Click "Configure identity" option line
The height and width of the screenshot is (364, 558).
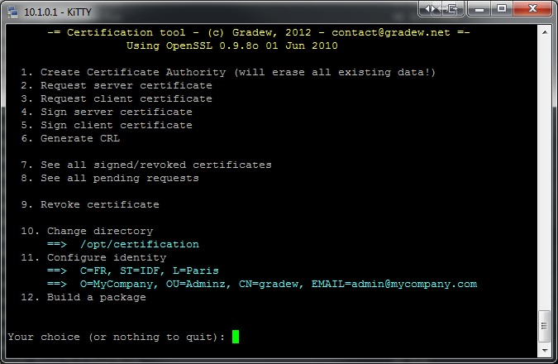click(x=93, y=257)
